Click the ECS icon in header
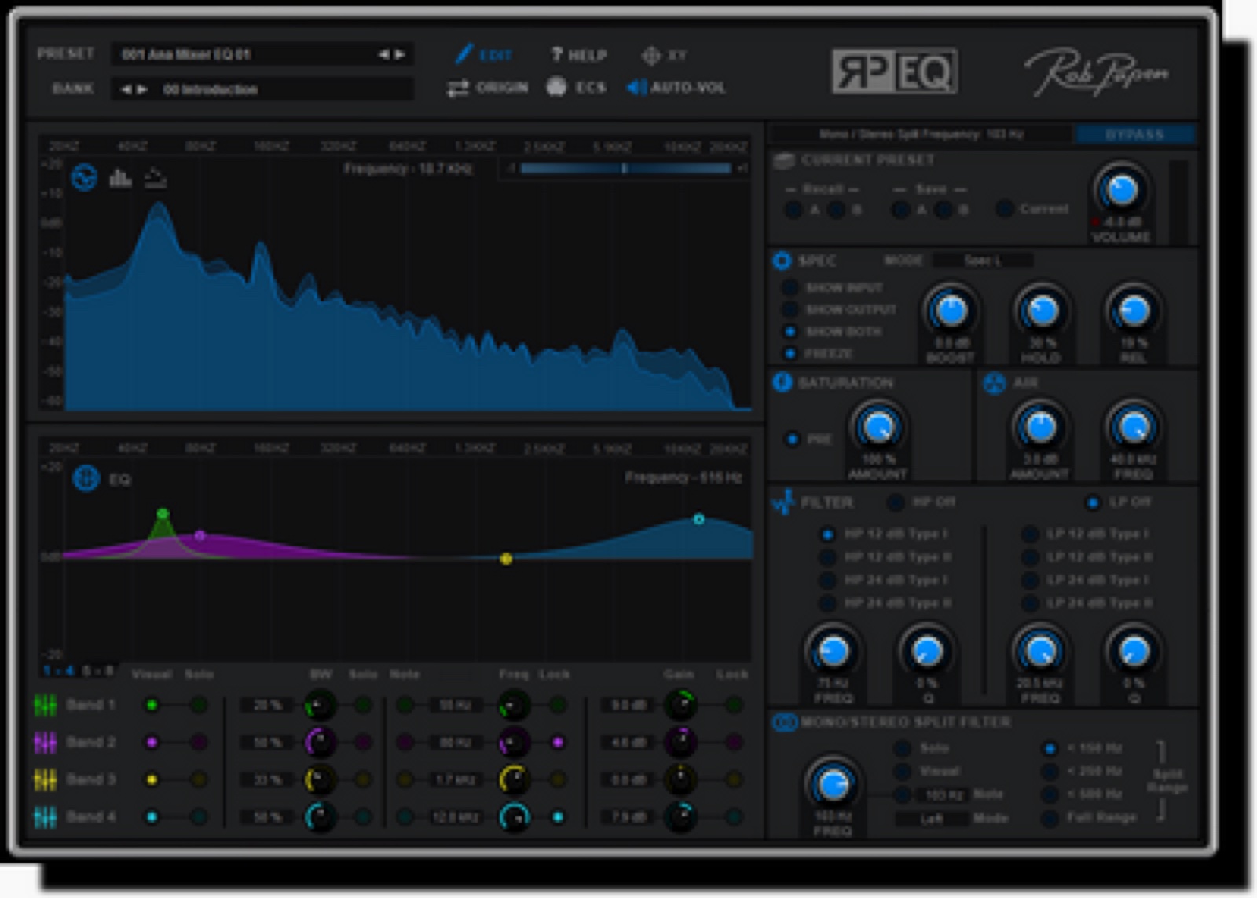Screen dimensions: 1257x898 coord(556,87)
